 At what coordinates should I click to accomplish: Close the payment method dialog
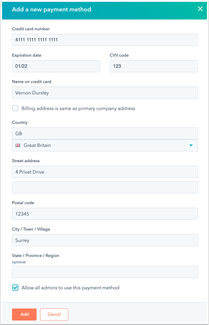(x=200, y=9)
